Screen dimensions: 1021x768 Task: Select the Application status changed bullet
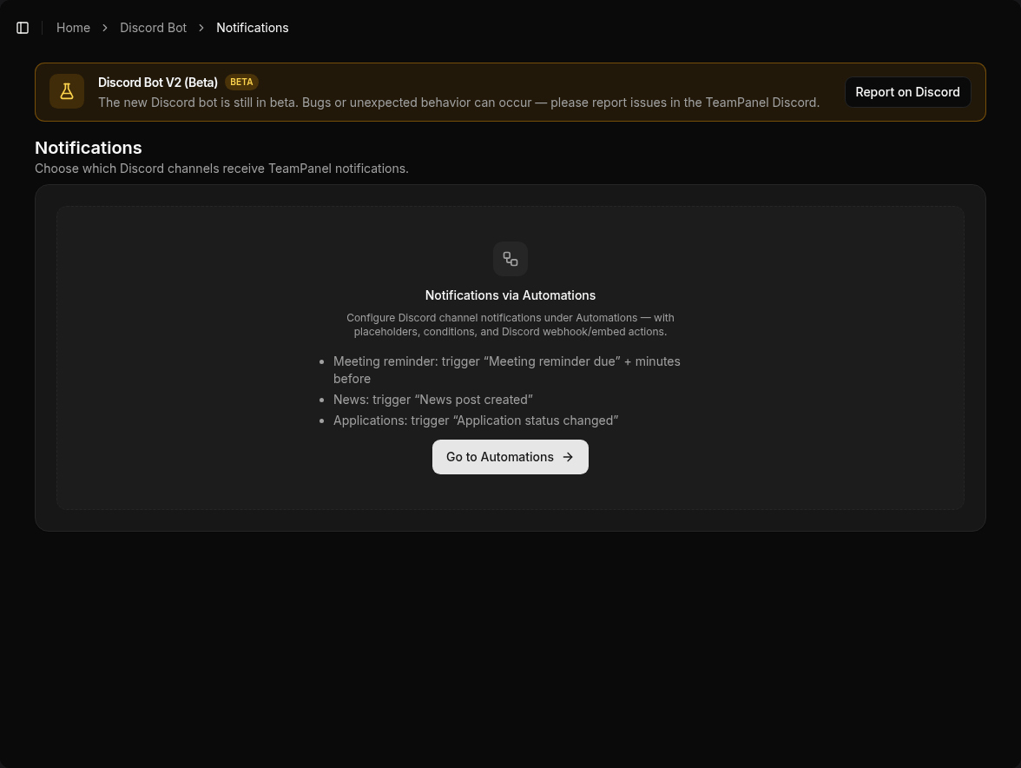tap(476, 420)
